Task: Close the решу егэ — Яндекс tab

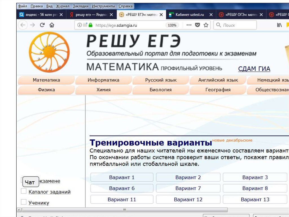Action: (111, 15)
